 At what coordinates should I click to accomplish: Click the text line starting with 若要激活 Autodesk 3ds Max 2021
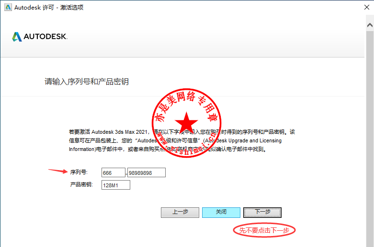coord(182,132)
